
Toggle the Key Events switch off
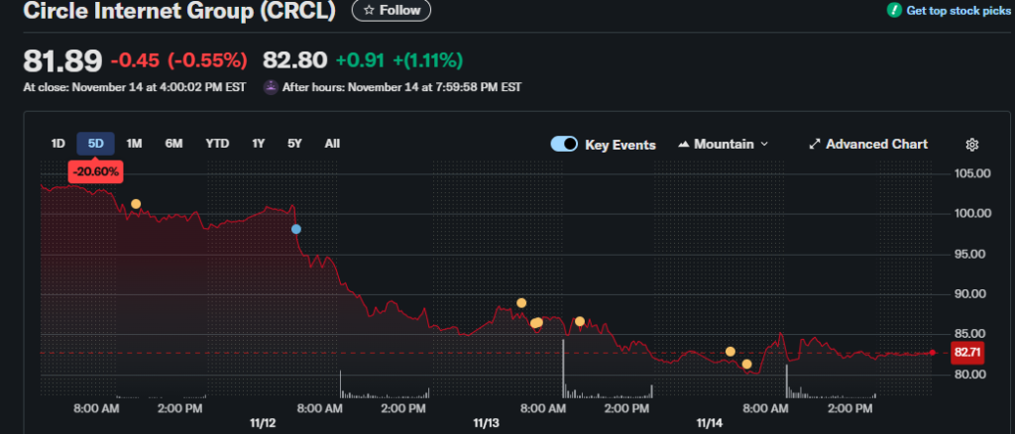coord(564,145)
